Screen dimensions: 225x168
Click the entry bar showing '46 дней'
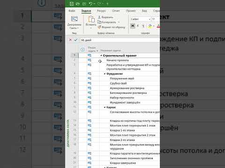[120, 40]
